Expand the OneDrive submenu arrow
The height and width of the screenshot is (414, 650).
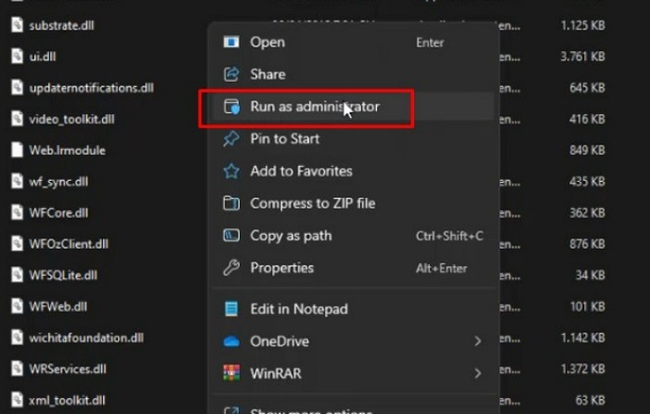[478, 342]
